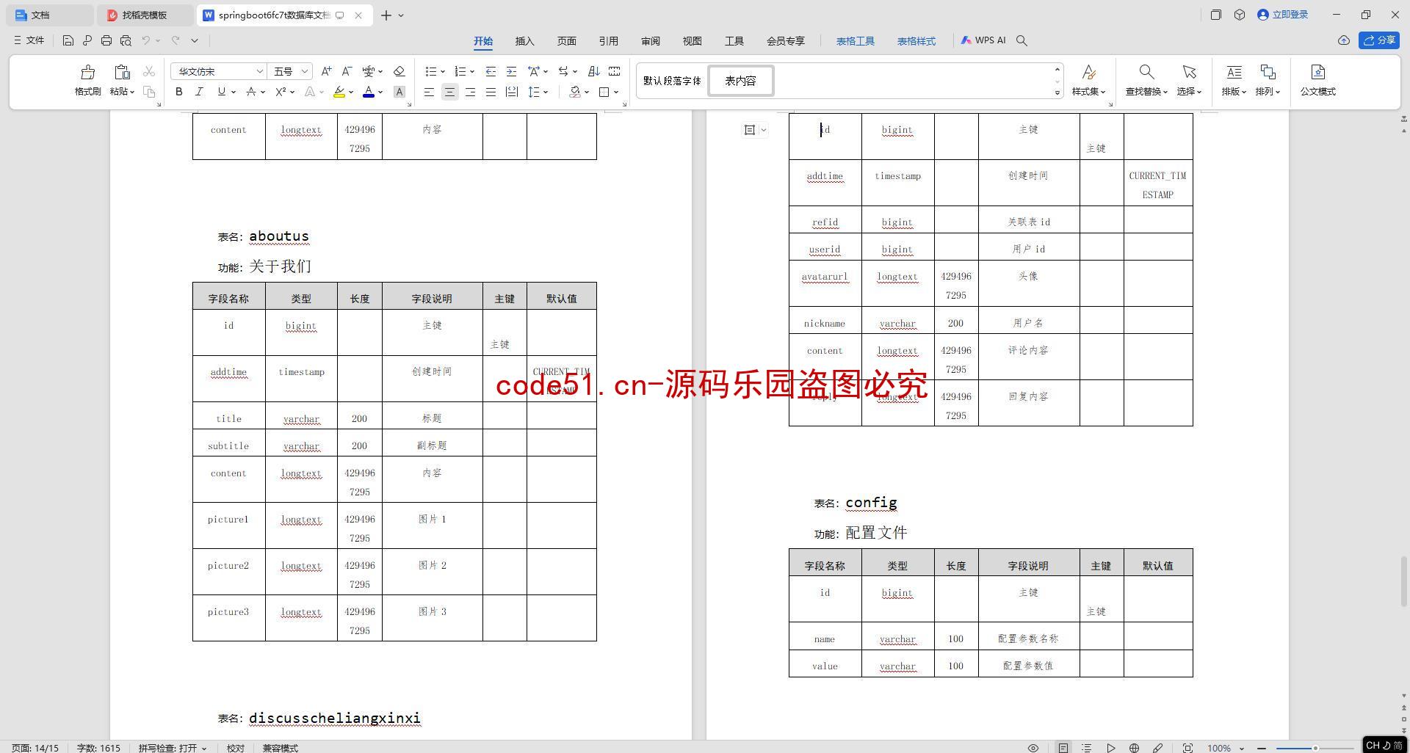
Task: Click the Print Preview icon
Action: 126,40
